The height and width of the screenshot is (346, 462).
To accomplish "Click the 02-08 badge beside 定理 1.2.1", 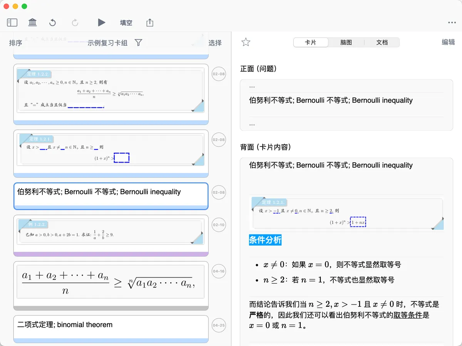I will [219, 140].
